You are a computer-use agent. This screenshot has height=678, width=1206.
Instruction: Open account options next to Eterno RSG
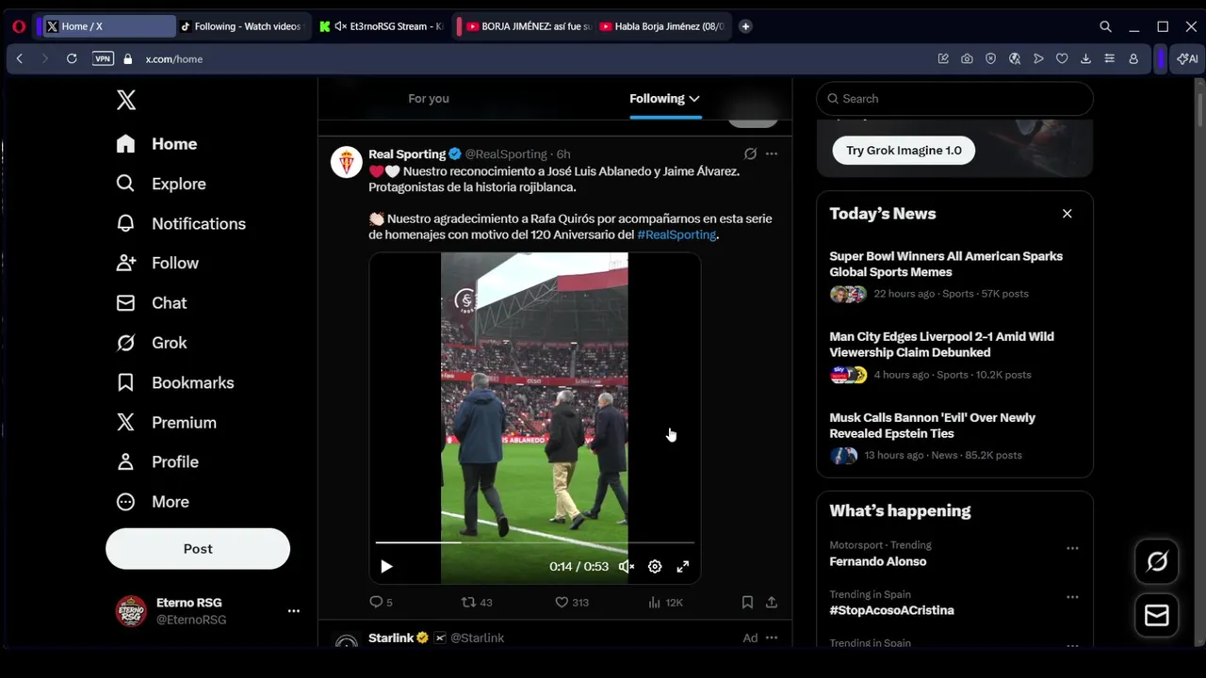[293, 611]
